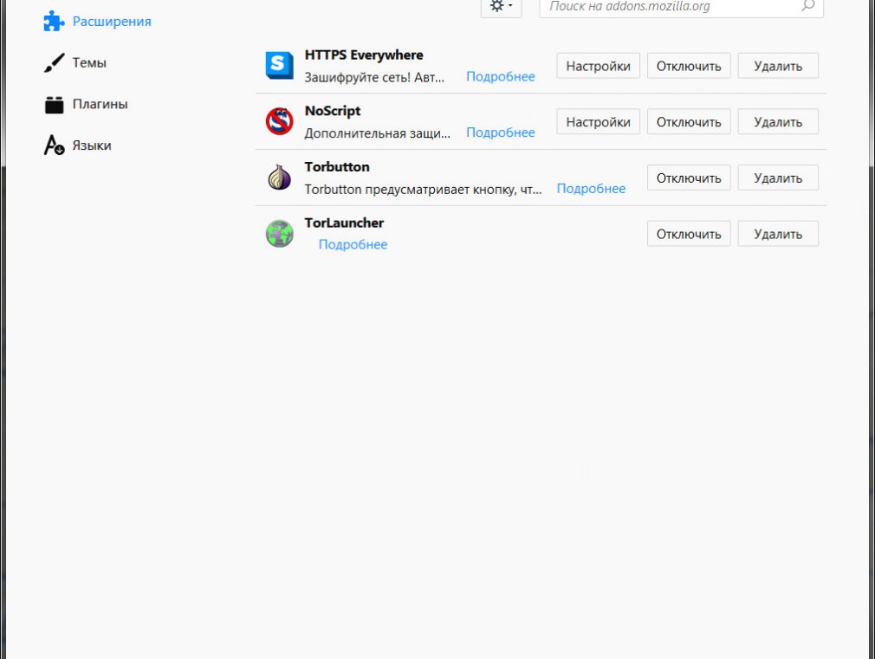Open Подробнее link for HTTPS Everywhere

point(501,77)
